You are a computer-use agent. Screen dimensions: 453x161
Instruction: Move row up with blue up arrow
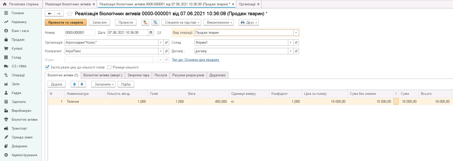pos(74,84)
